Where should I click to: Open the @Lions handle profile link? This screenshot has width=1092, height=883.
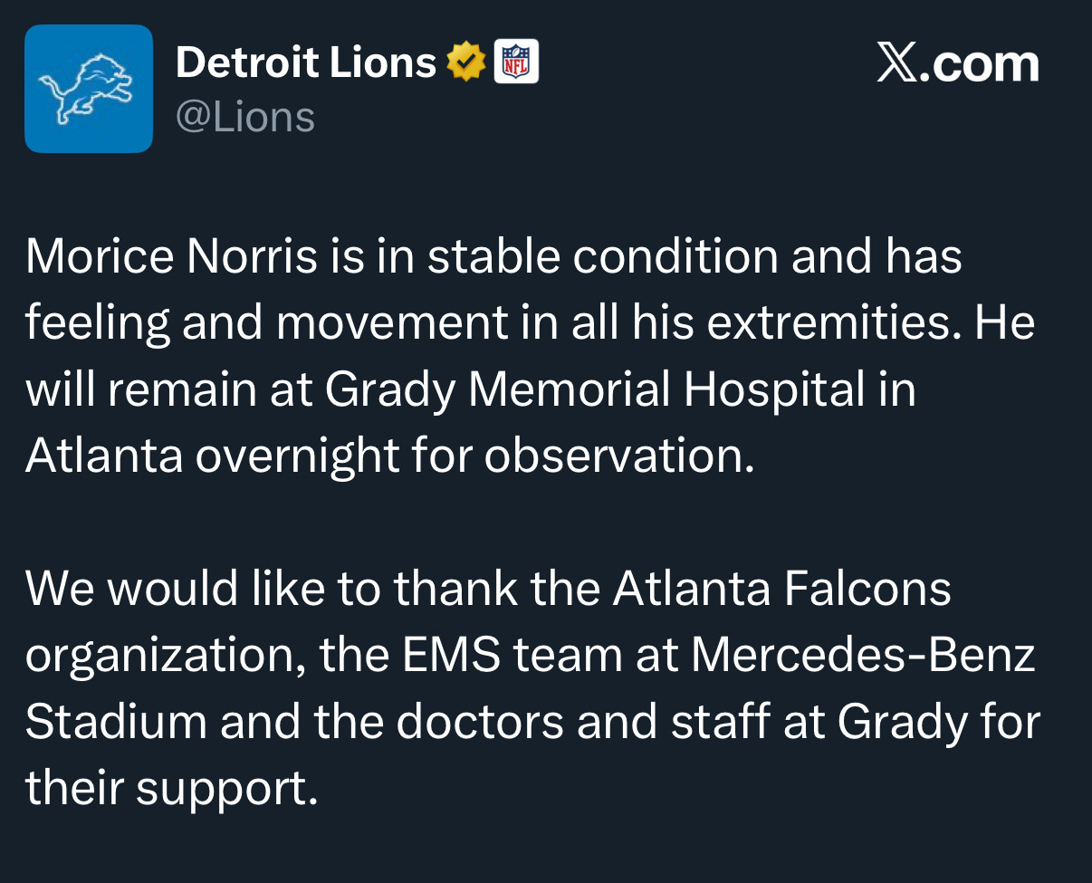(244, 117)
